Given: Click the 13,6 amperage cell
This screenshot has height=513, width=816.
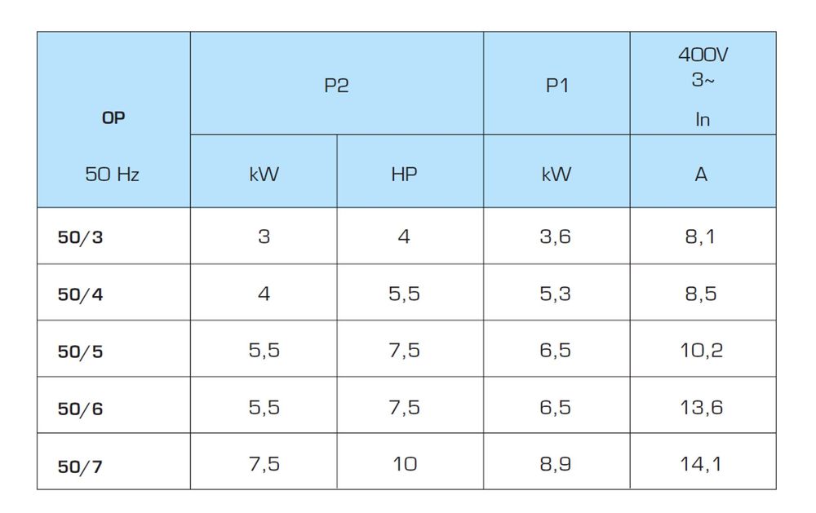Looking at the screenshot, I should pyautogui.click(x=701, y=407).
